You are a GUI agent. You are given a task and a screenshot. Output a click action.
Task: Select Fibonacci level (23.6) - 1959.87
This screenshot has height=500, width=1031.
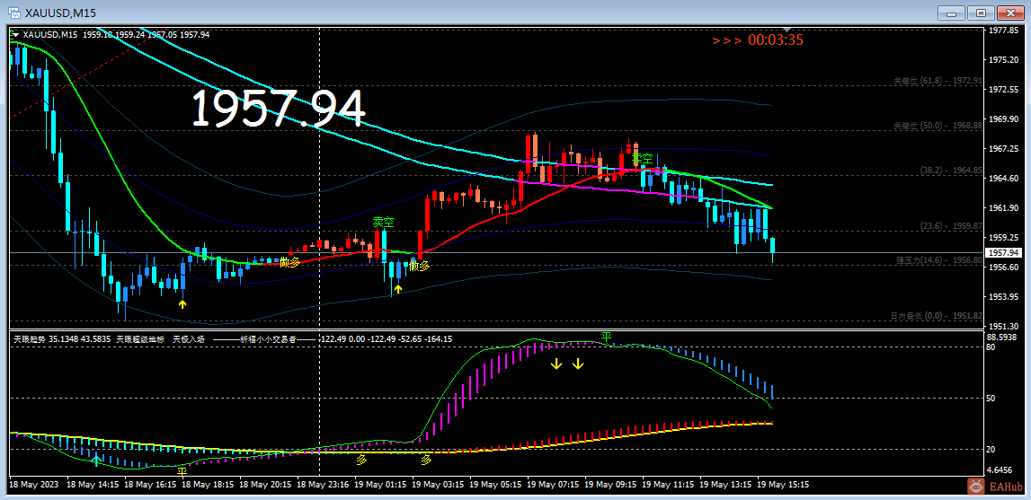pos(950,225)
